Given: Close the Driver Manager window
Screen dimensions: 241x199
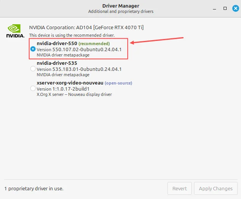Looking at the screenshot, I should (235, 8).
